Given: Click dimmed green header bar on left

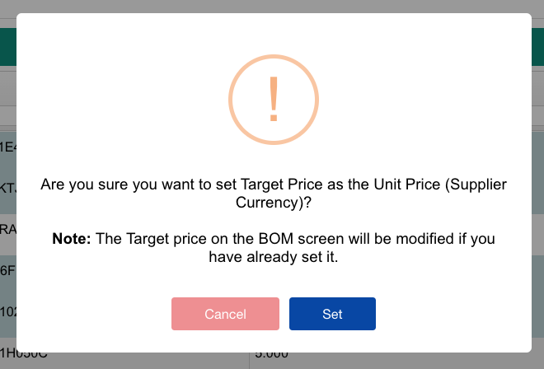Looking at the screenshot, I should point(8,47).
